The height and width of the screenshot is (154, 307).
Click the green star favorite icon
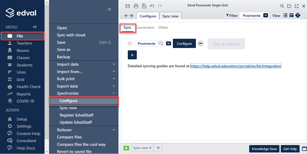(126, 148)
